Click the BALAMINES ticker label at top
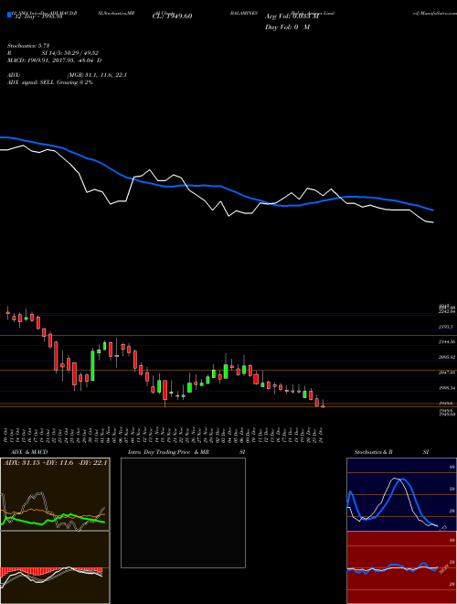457x604 pixels. (243, 13)
